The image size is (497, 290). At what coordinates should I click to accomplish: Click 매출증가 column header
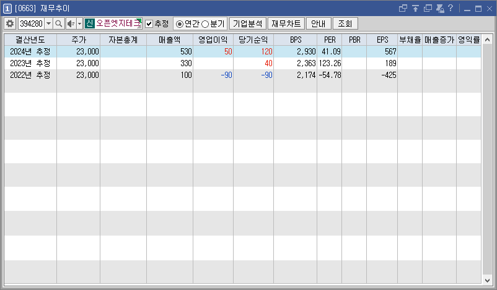(439, 40)
